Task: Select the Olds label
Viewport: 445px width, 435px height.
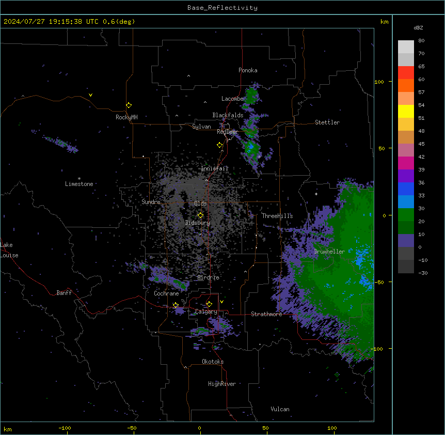Action: [200, 204]
